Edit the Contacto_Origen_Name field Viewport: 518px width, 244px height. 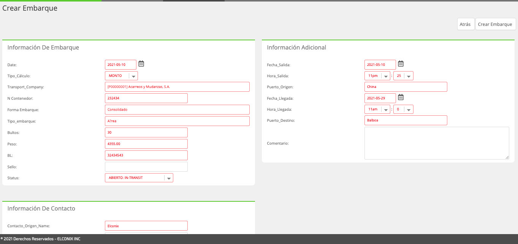click(146, 226)
